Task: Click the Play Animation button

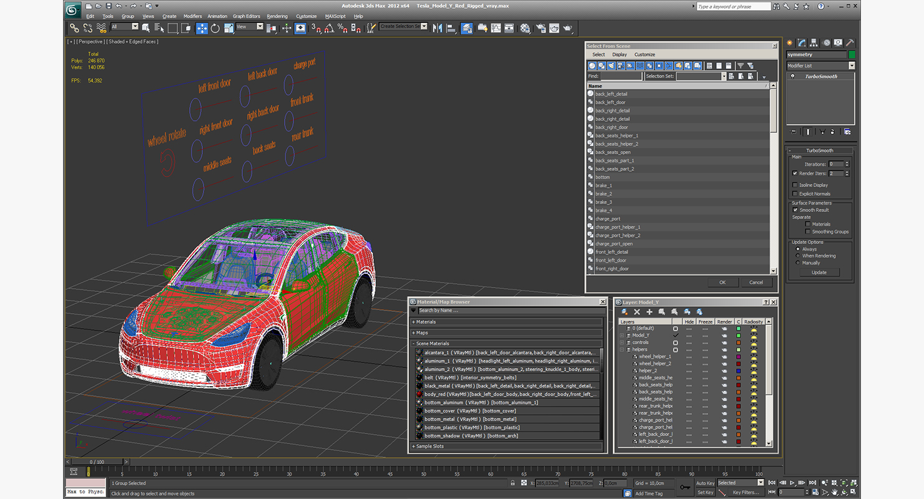Action: 792,483
